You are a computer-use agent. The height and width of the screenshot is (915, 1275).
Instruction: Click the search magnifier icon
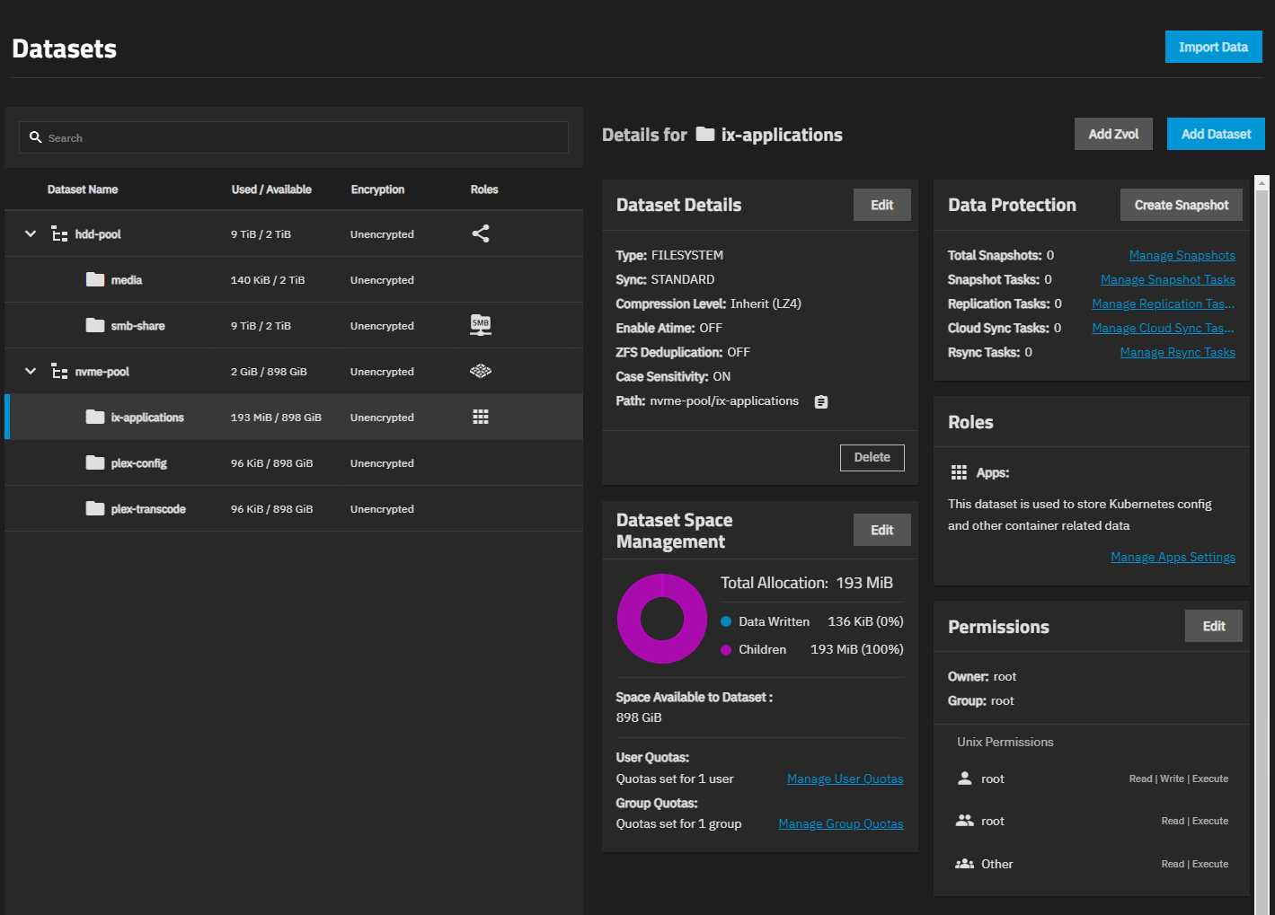click(x=36, y=137)
